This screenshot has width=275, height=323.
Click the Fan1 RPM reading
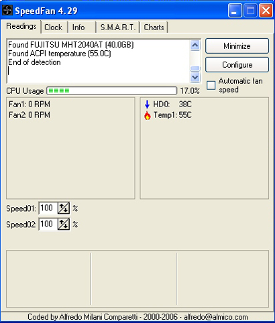click(x=30, y=105)
